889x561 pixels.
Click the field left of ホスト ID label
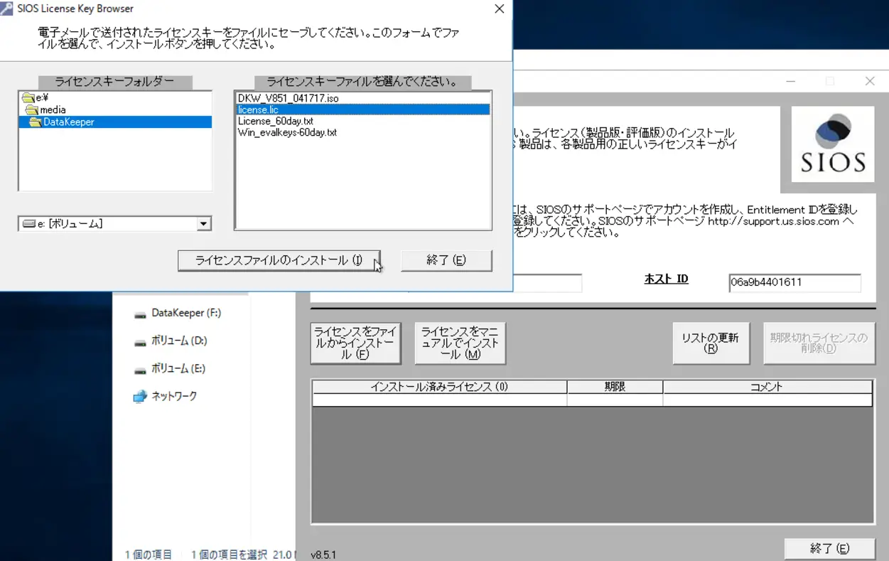coord(546,283)
